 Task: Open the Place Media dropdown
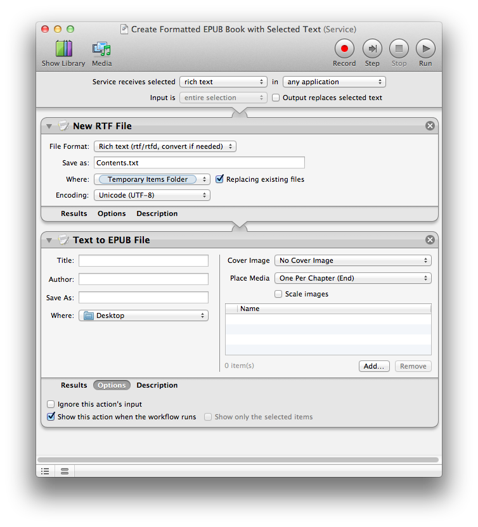click(x=353, y=278)
